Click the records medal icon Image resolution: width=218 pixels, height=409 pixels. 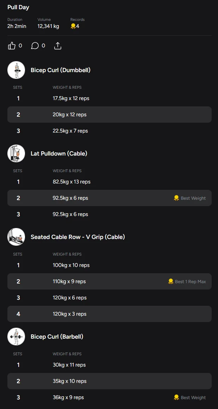pyautogui.click(x=73, y=26)
